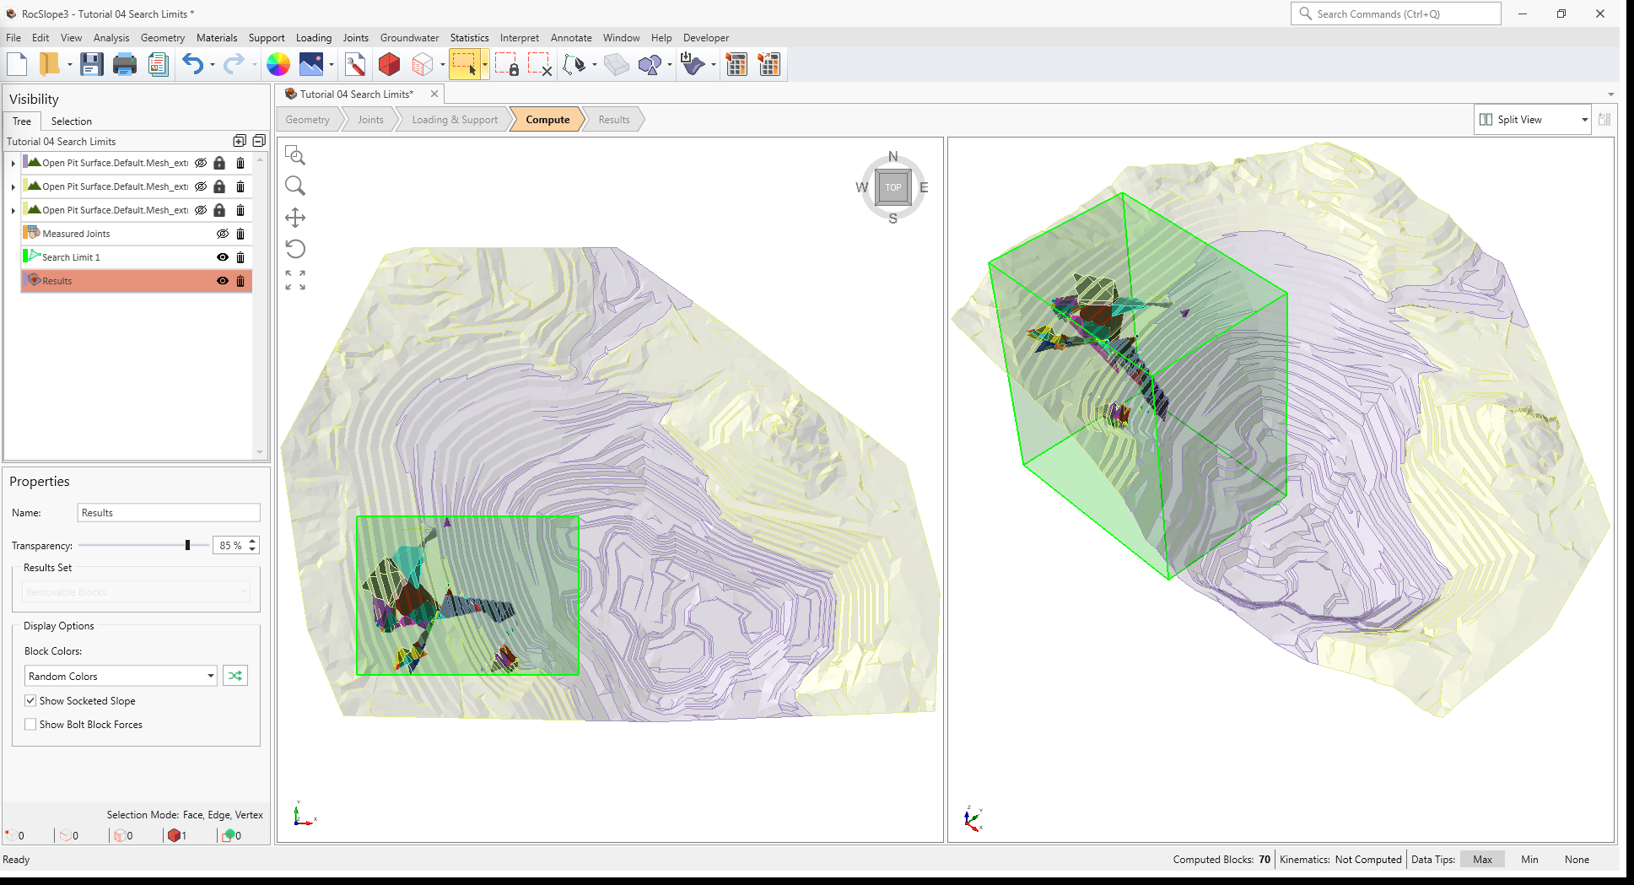Click the red solid block icon
This screenshot has width=1634, height=885.
pyautogui.click(x=389, y=64)
